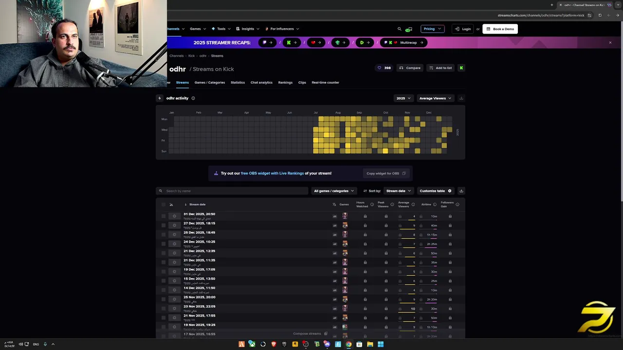Toggle the select-all checkbox in table header
Image resolution: width=623 pixels, height=350 pixels.
pos(164,205)
